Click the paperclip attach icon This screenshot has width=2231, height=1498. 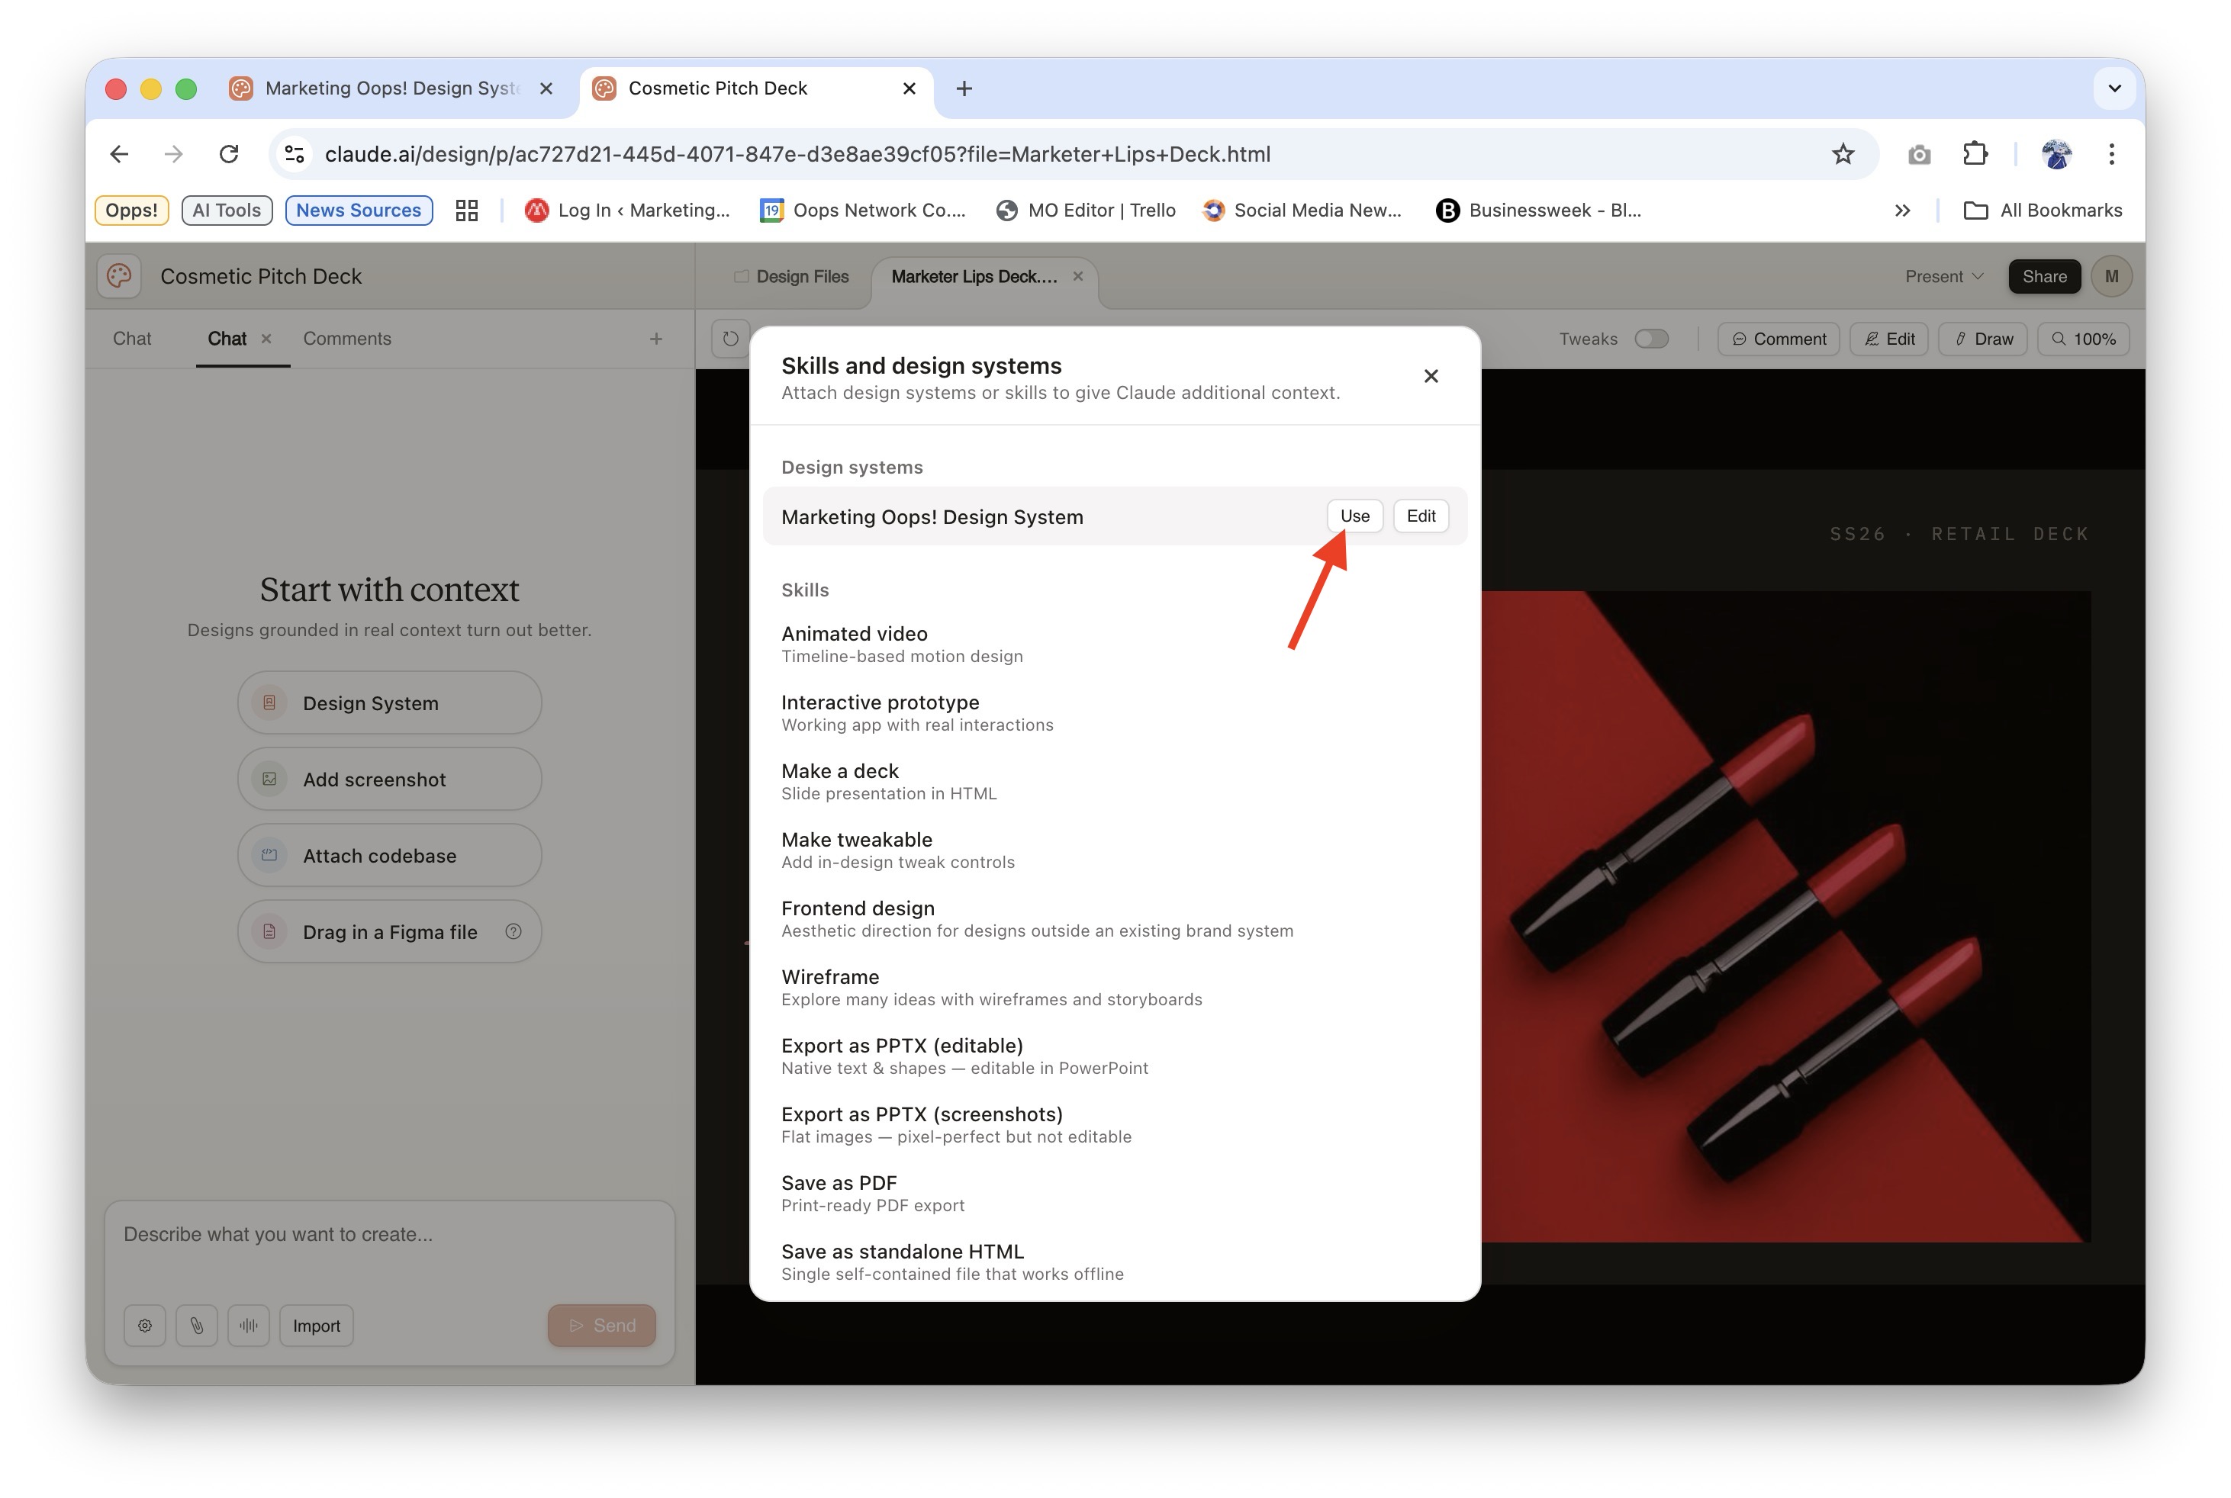(197, 1325)
